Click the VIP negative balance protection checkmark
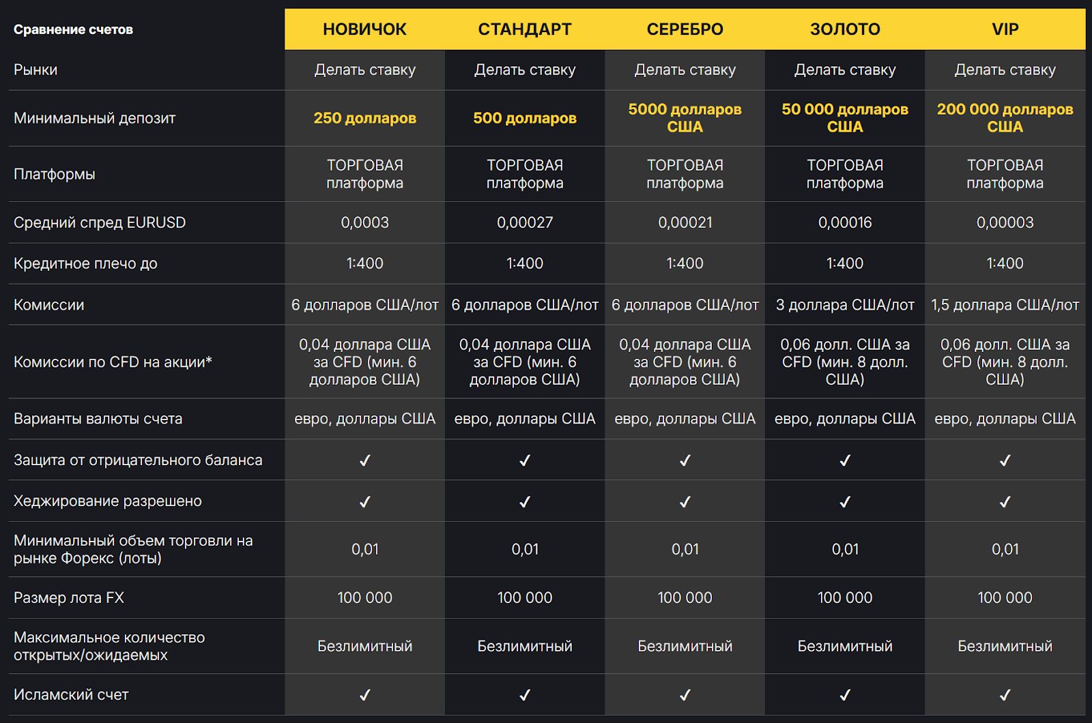This screenshot has height=723, width=1092. pyautogui.click(x=1005, y=460)
